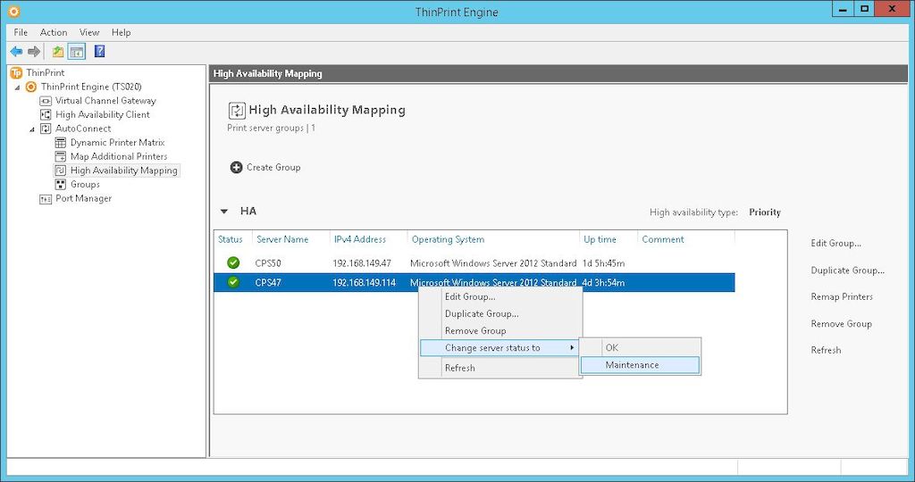915x482 pixels.
Task: Click the Back arrow toolbar icon
Action: [16, 52]
